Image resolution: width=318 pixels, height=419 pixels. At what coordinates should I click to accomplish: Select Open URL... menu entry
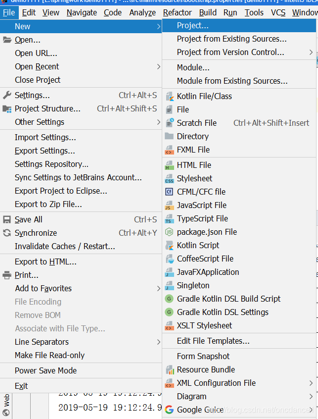(x=81, y=53)
